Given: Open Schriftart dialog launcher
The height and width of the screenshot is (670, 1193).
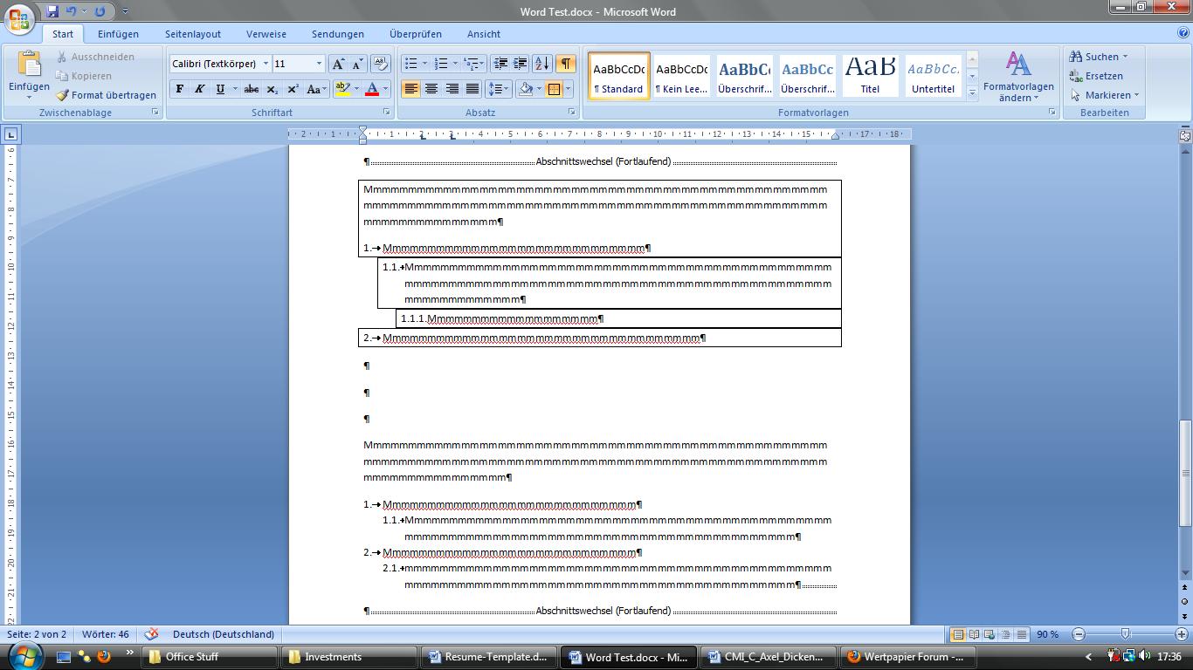Looking at the screenshot, I should 386,113.
